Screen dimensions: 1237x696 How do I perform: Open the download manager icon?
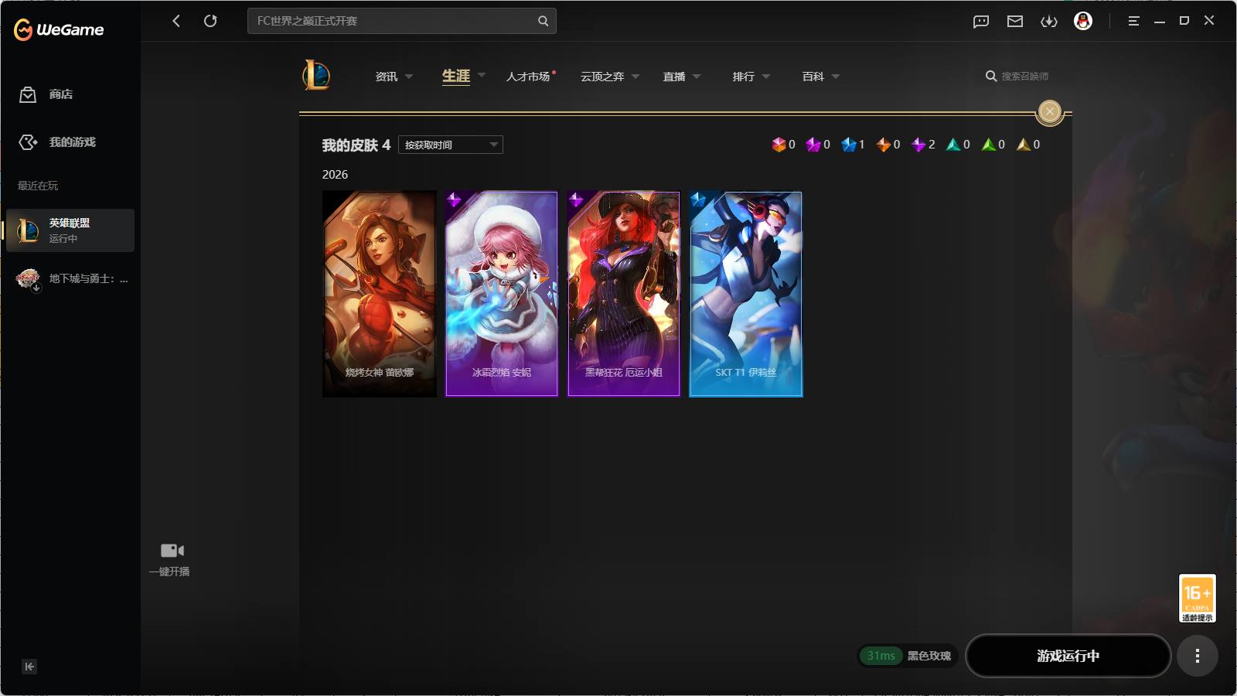point(1049,22)
